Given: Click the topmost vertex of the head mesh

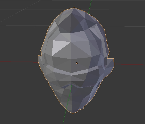Looking at the screenshot, I should point(74,8).
